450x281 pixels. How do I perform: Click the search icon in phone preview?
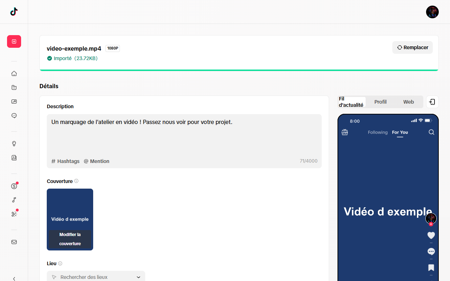[x=431, y=132]
